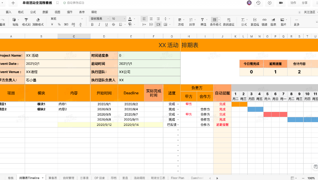This screenshot has height=180, width=318.
Task: Expand the 已反馈 progress dropdown
Action: 178,125
